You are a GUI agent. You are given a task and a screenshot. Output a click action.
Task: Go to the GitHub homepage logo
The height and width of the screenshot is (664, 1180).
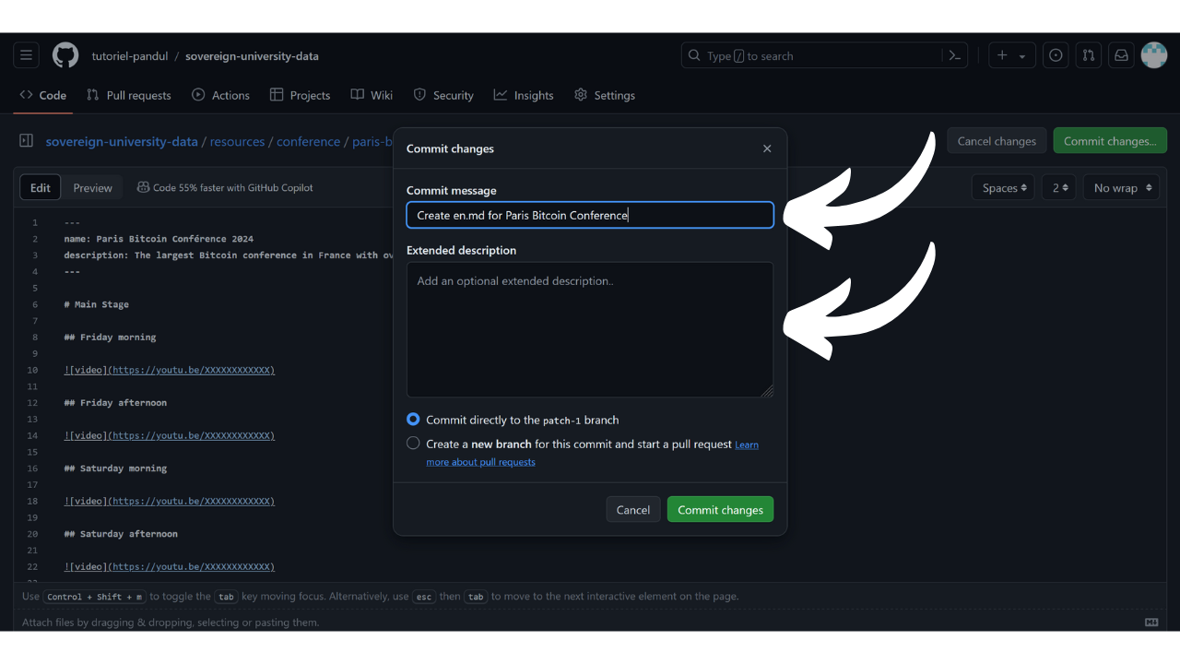(65, 55)
